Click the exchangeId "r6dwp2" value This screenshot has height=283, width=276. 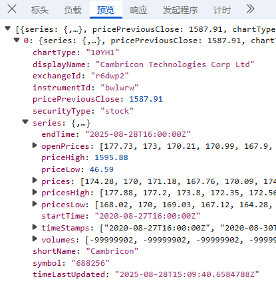click(110, 76)
